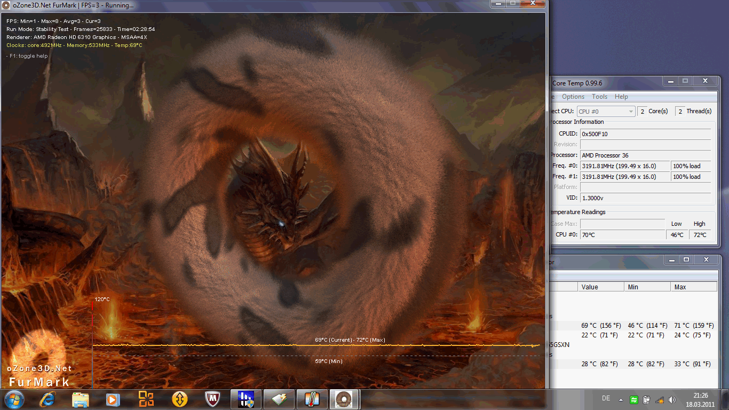Open Windows Media Player from taskbar
Screen dimensions: 729x410
tap(113, 399)
